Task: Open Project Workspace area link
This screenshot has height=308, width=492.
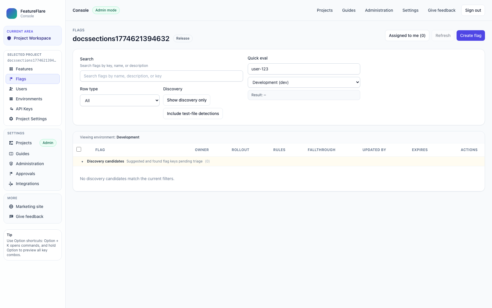Action: [32, 38]
